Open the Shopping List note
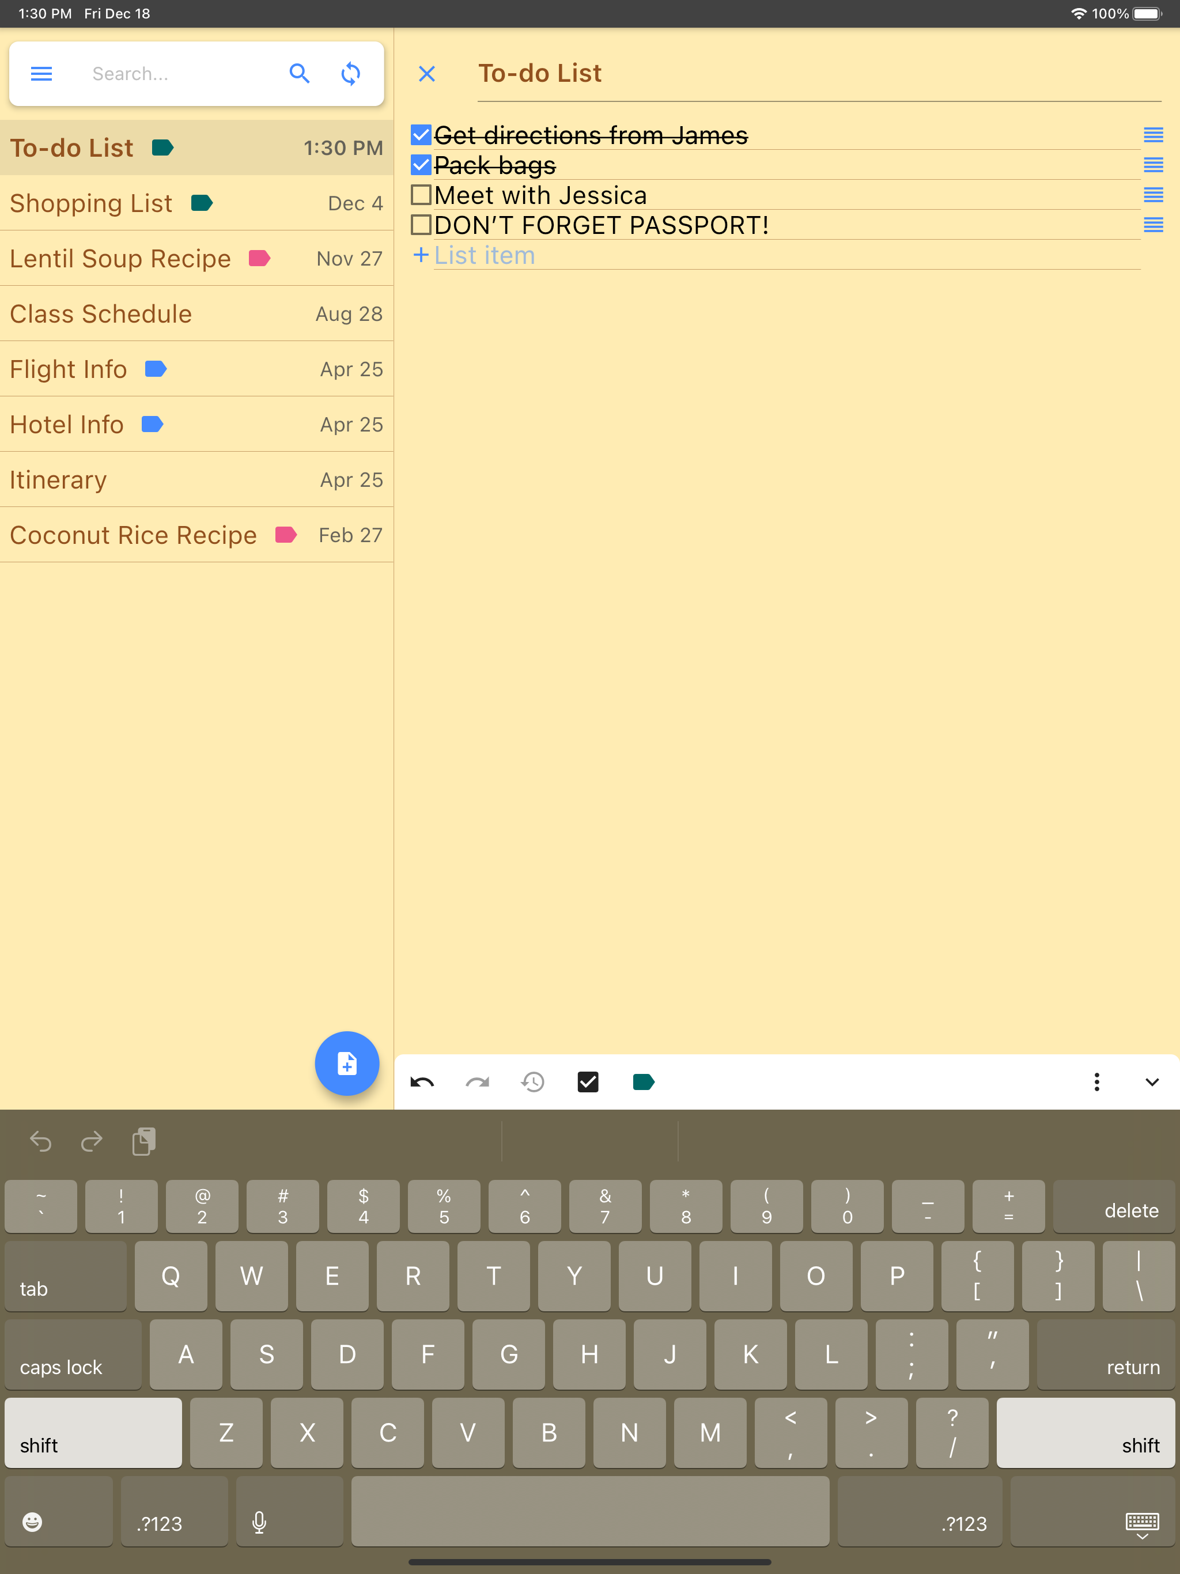Image resolution: width=1180 pixels, height=1574 pixels. (x=196, y=203)
